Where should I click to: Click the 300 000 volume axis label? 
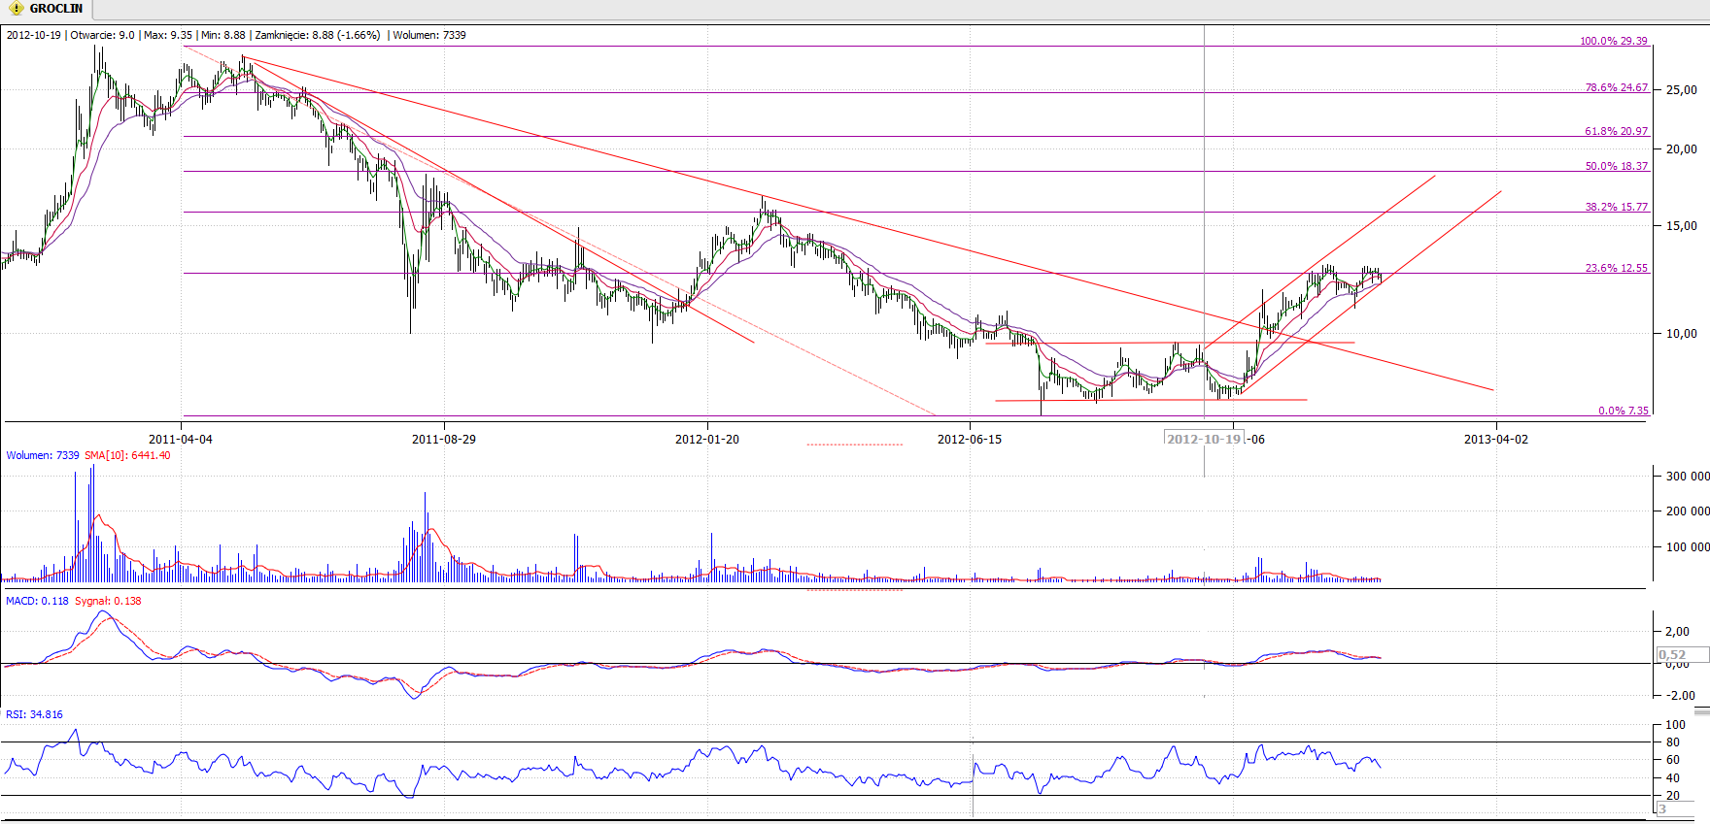pyautogui.click(x=1688, y=477)
